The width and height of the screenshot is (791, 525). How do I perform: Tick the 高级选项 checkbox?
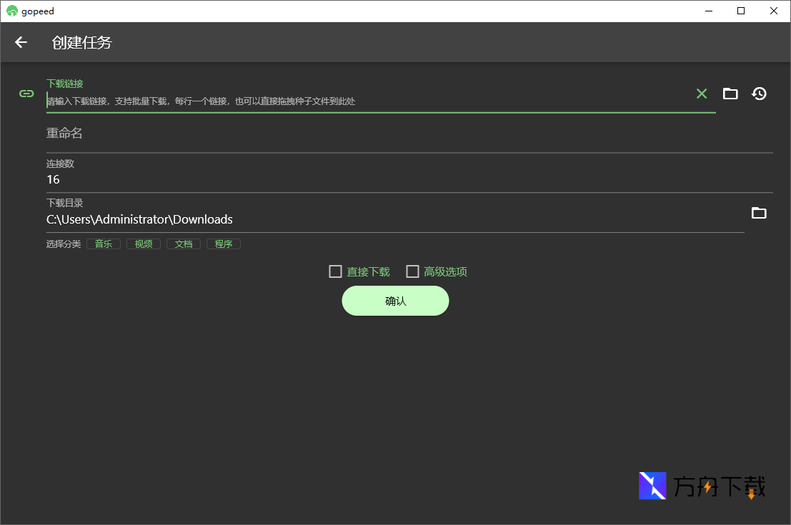[x=412, y=271]
